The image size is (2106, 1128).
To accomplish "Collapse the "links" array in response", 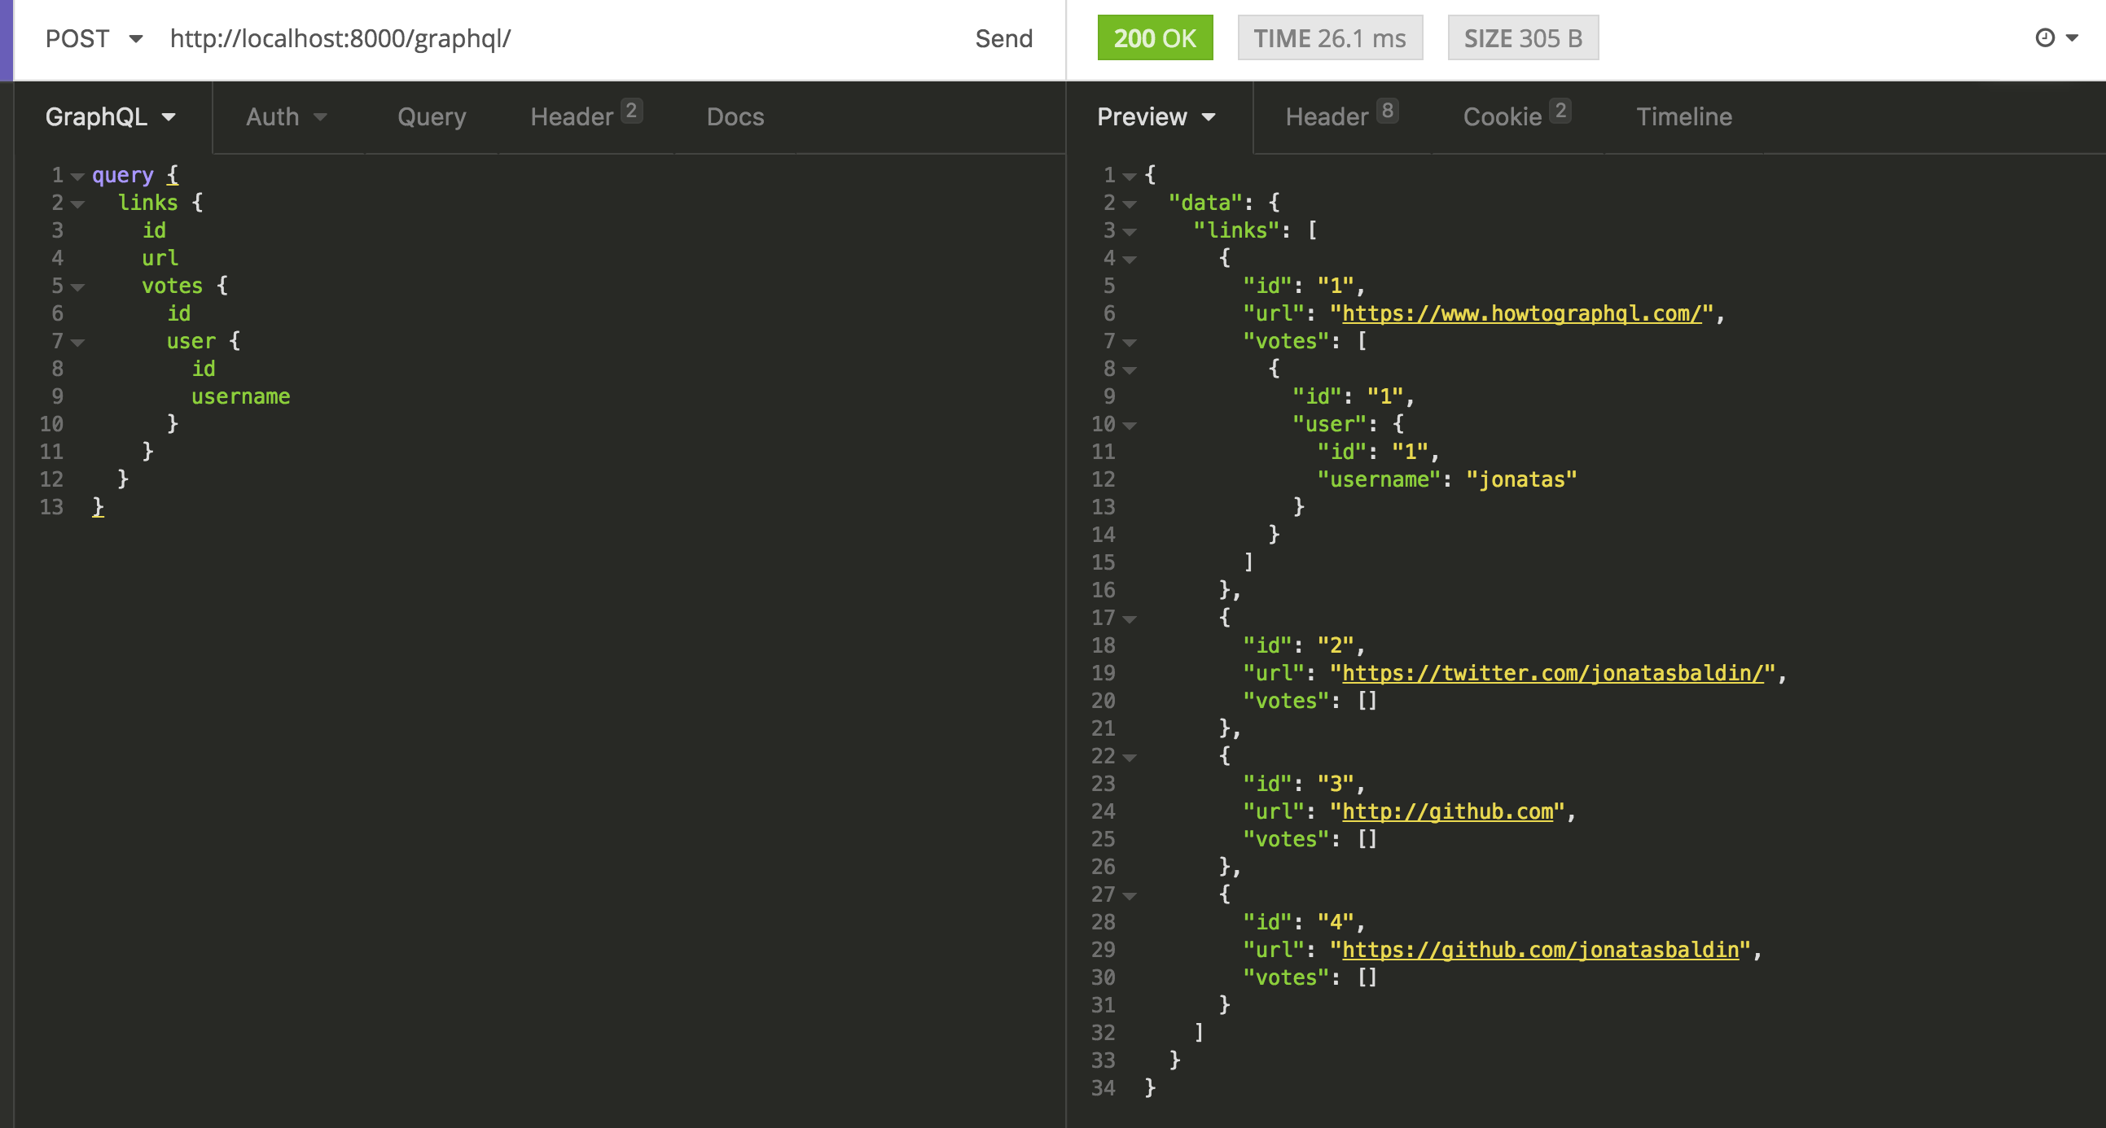I will 1129,232.
